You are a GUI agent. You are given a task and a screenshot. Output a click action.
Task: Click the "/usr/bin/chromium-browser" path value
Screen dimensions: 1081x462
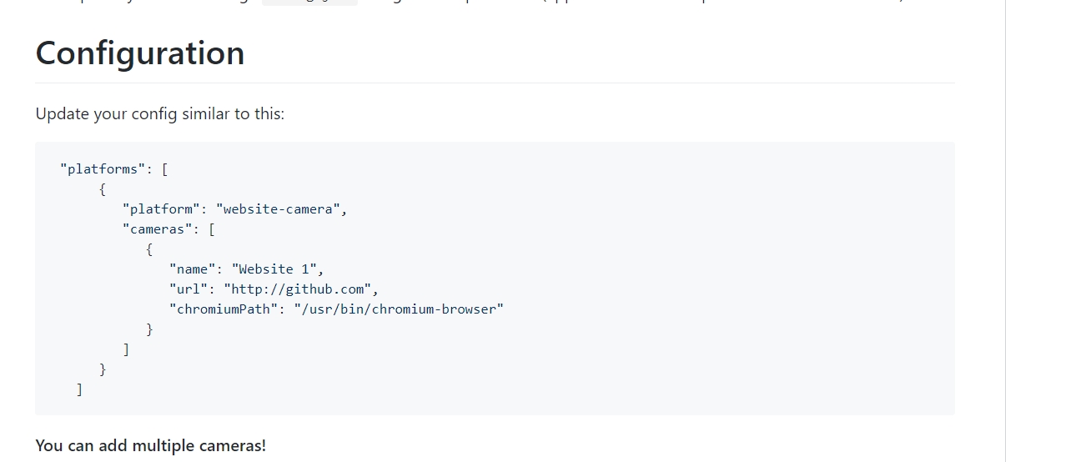pos(399,309)
